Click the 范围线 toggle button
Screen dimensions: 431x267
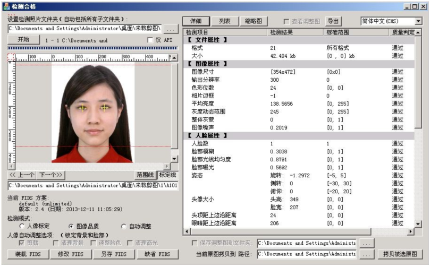tap(145, 175)
